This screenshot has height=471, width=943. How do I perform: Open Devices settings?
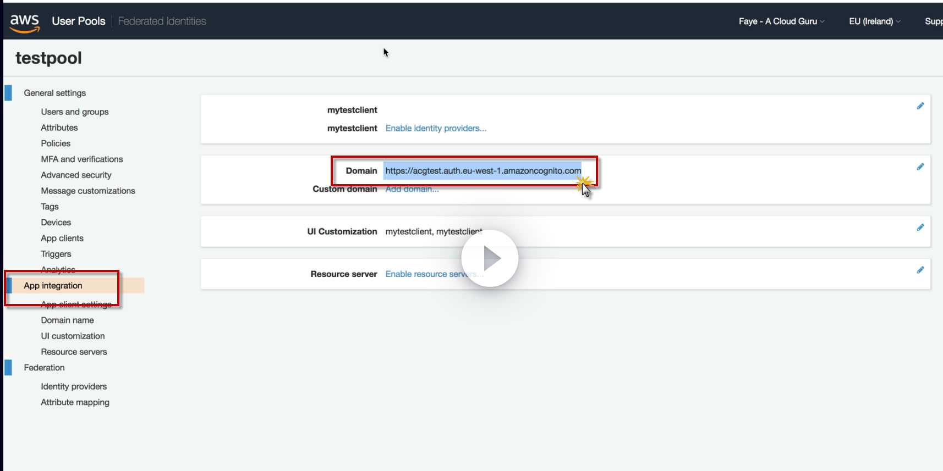[56, 223]
